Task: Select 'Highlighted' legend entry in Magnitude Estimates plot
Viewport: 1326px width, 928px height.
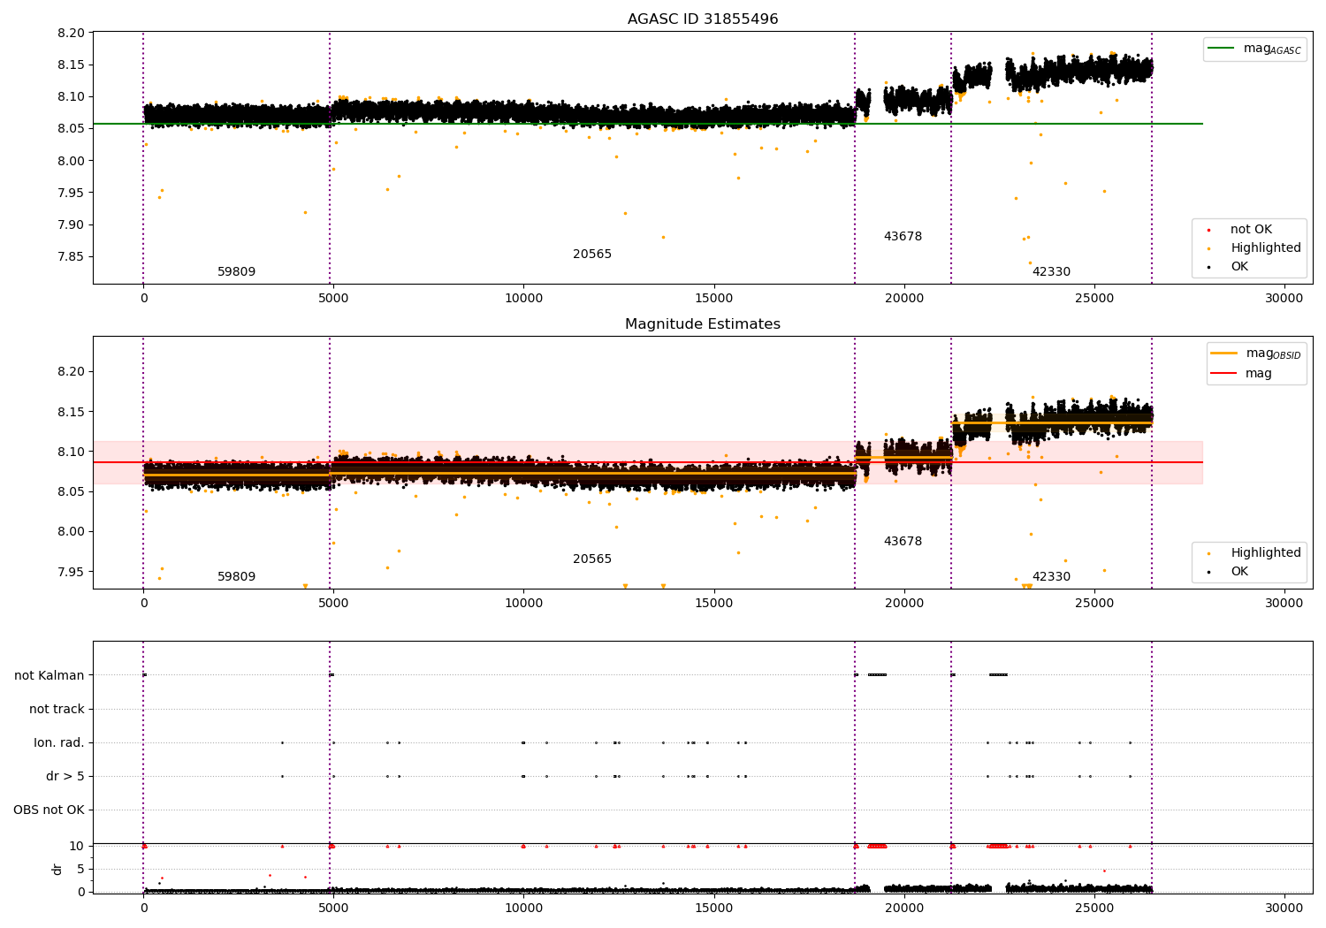Action: click(x=1266, y=553)
